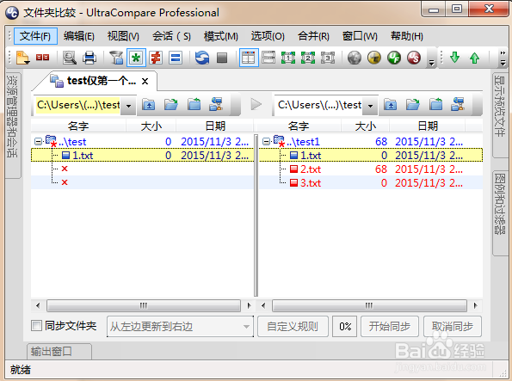Click the stop compare square icon
The width and height of the screenshot is (512, 381).
click(x=222, y=58)
